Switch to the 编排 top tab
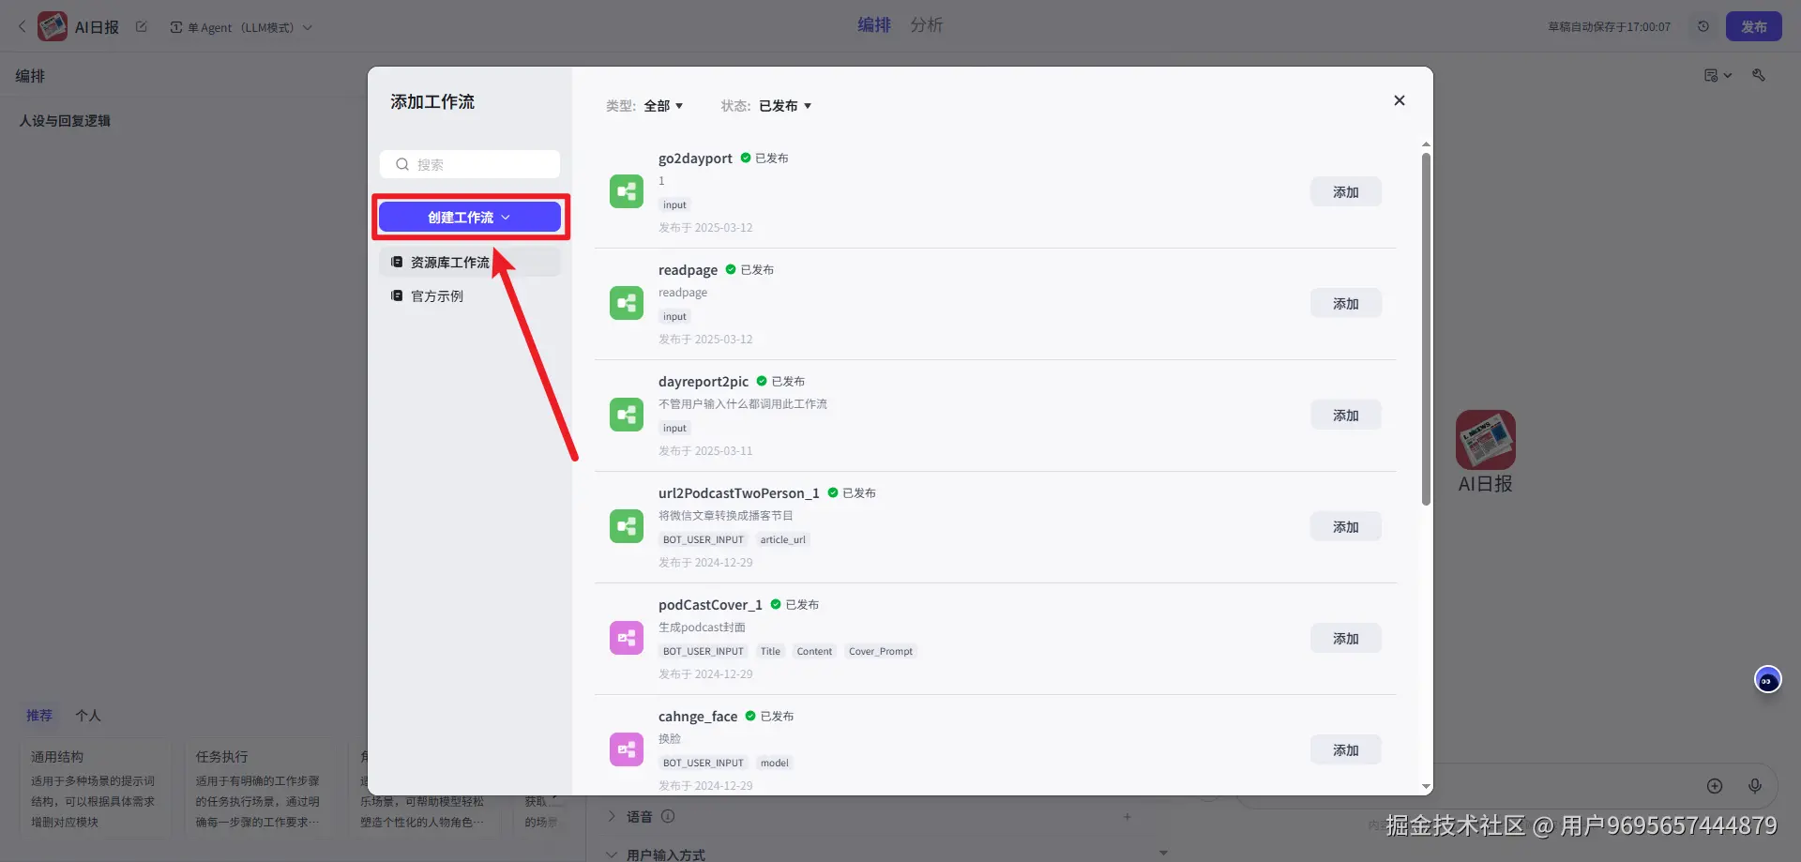Image resolution: width=1801 pixels, height=862 pixels. tap(874, 25)
